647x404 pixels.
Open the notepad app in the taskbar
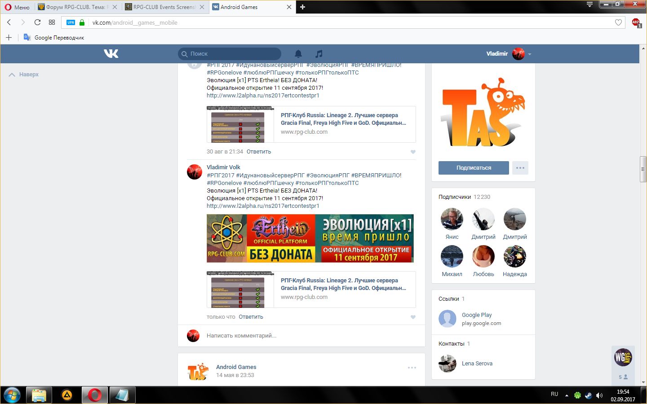pos(122,395)
